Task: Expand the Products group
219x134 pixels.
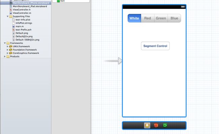Action: coord(5,56)
